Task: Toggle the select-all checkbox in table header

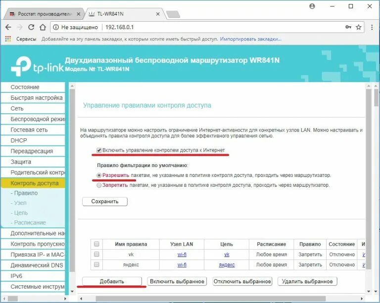Action: [x=96, y=244]
